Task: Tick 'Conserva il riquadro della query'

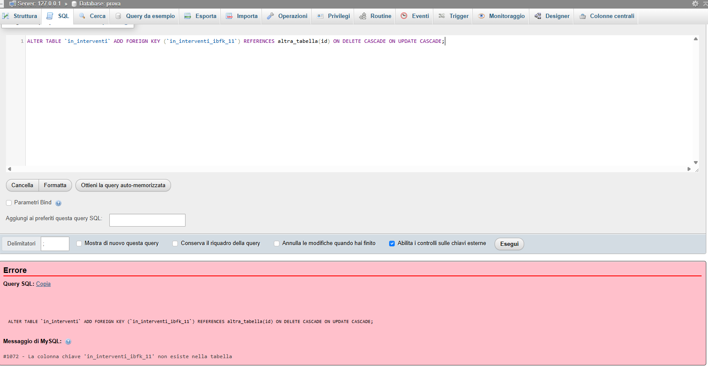Action: coord(175,243)
